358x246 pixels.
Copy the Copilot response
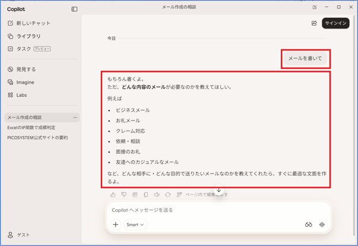tap(146, 195)
